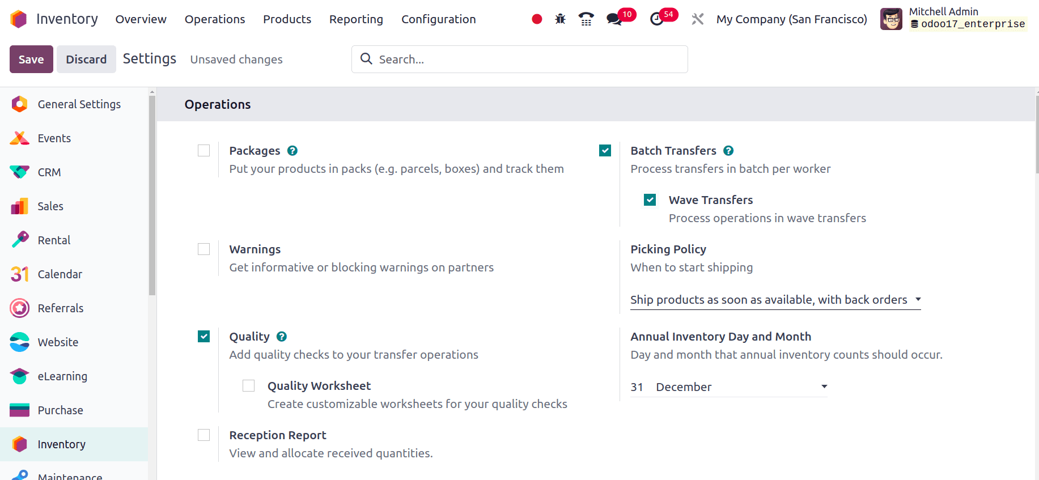Open the activities clock icon
The width and height of the screenshot is (1039, 480).
coord(656,19)
